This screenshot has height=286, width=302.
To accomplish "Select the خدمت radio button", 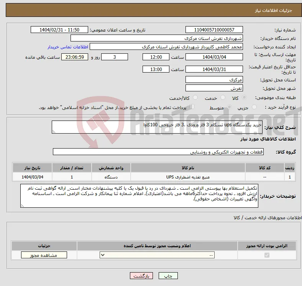I will [223, 98].
